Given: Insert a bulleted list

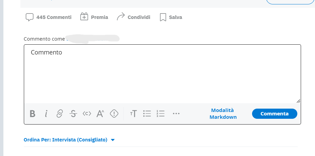Looking at the screenshot, I should click(147, 114).
